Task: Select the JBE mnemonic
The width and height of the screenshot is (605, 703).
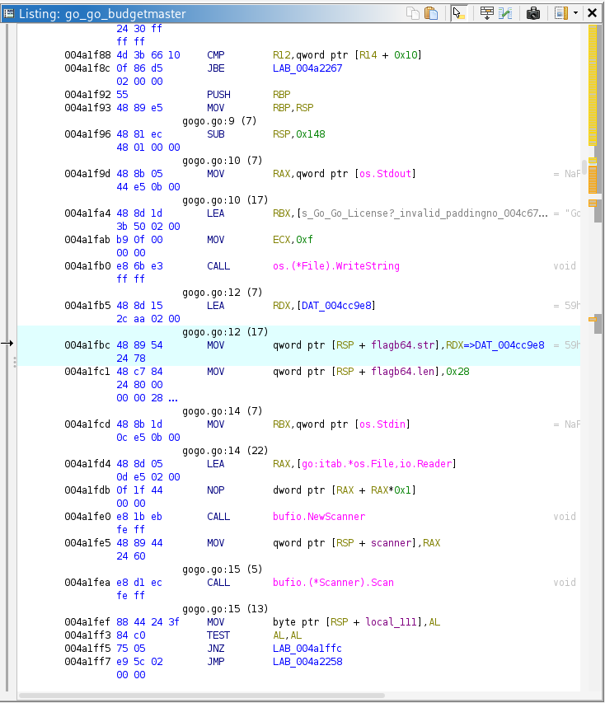Action: click(x=216, y=68)
